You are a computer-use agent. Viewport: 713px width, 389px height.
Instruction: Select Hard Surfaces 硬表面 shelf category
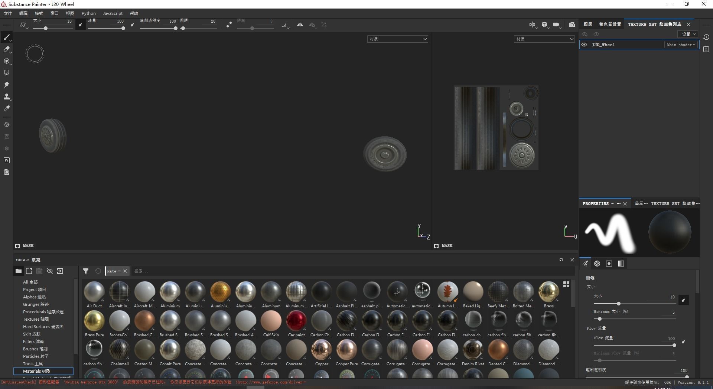click(43, 327)
